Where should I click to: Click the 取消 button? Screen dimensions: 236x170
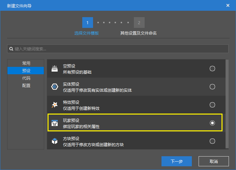(214, 161)
